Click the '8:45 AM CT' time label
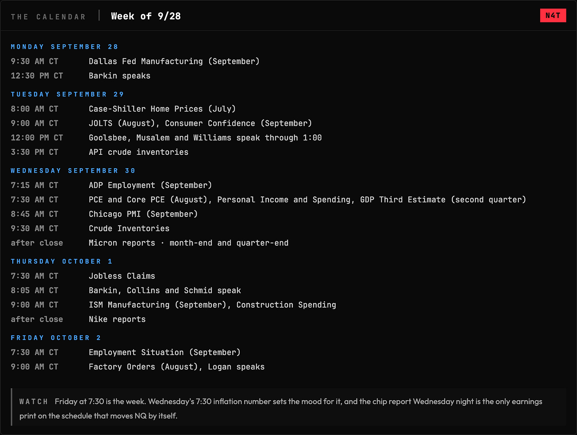The width and height of the screenshot is (577, 435). point(34,214)
